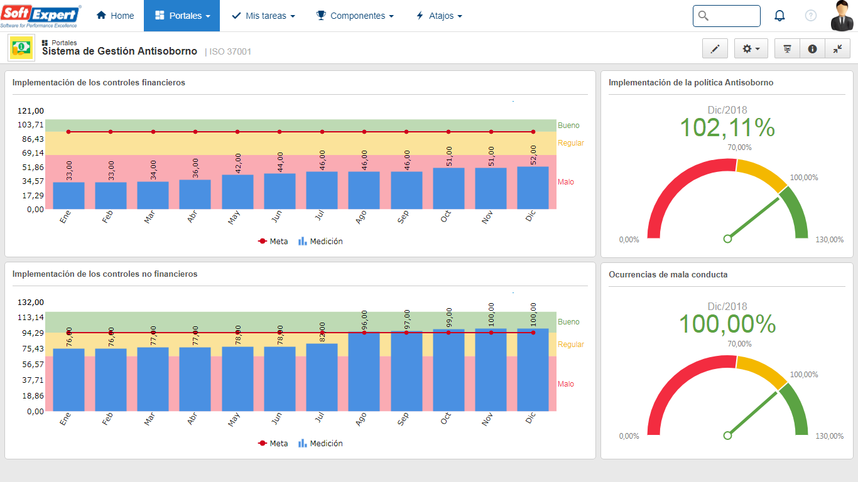
Task: Open the Mis tareas dropdown
Action: click(263, 16)
